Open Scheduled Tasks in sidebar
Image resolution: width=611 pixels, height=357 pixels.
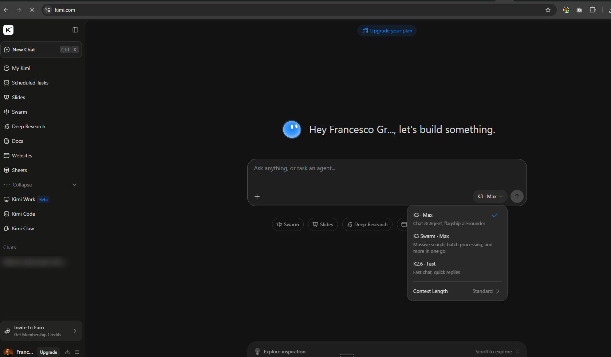click(x=41, y=83)
